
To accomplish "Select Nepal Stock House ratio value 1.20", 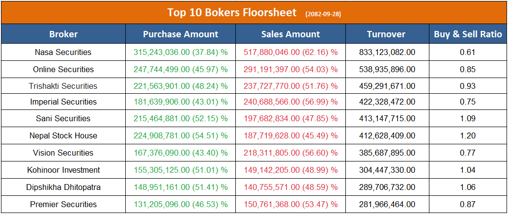I will [468, 135].
